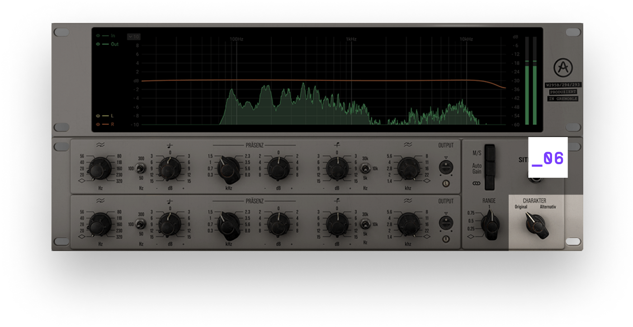Viewport: 633px width, 327px height.
Task: Click the Arturia logo icon
Action: click(x=563, y=68)
